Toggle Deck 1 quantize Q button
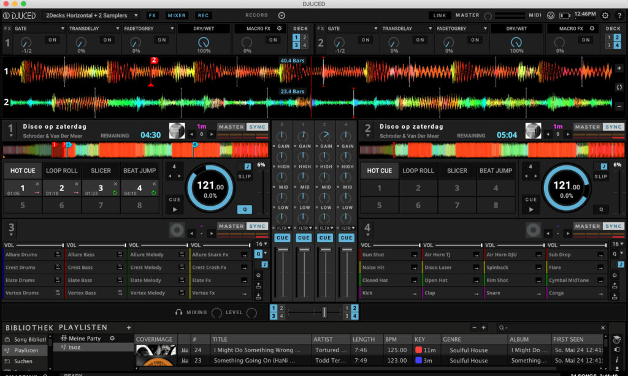Screen dimensions: 628x376 [245, 209]
